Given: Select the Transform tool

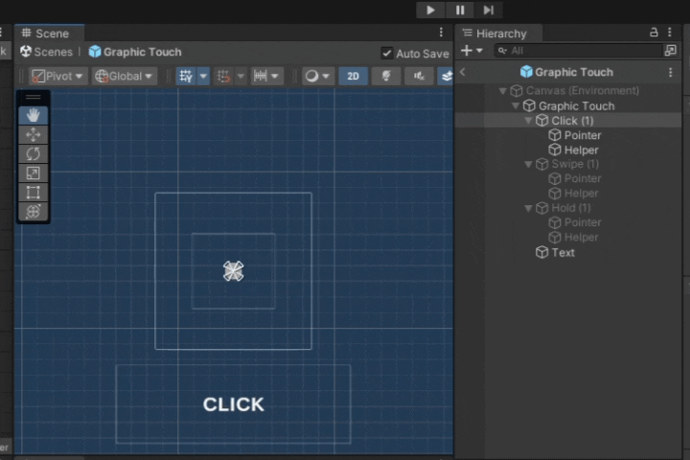Looking at the screenshot, I should [x=34, y=212].
